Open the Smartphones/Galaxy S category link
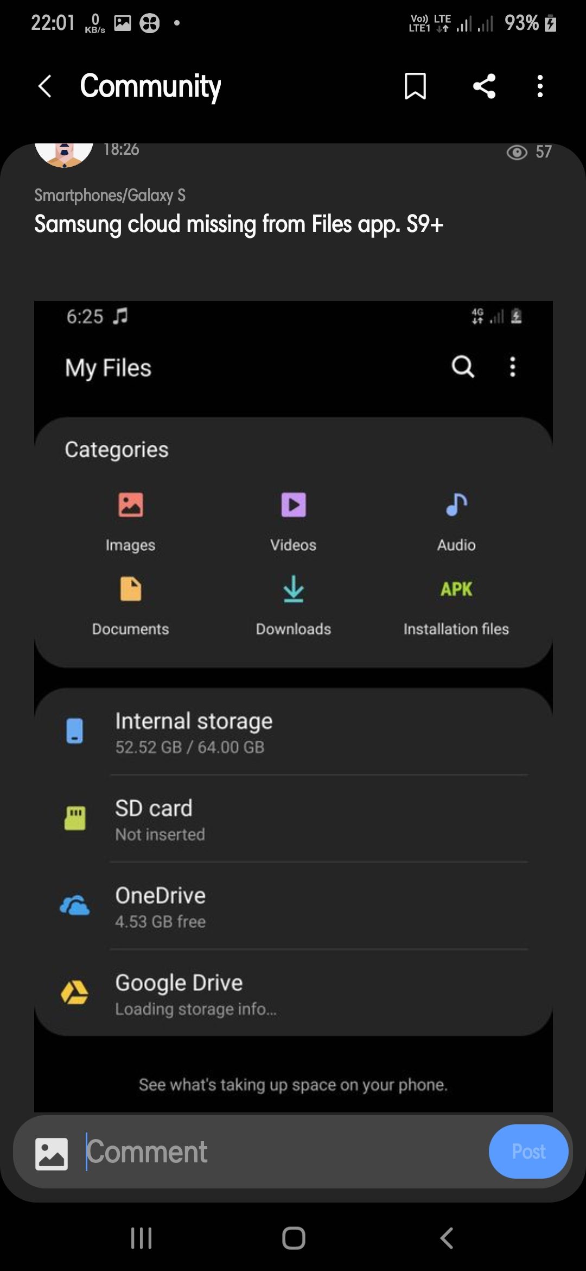Viewport: 586px width, 1271px height. (110, 195)
